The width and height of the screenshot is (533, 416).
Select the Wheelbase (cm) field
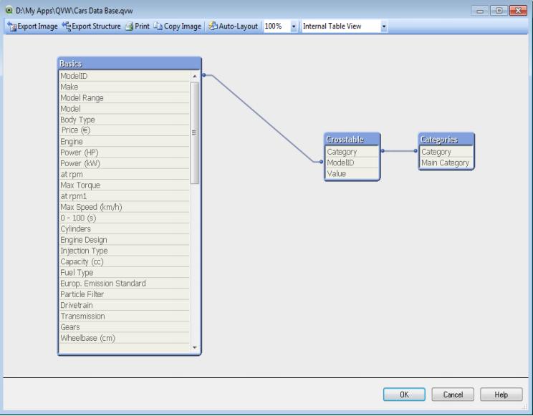[125, 338]
